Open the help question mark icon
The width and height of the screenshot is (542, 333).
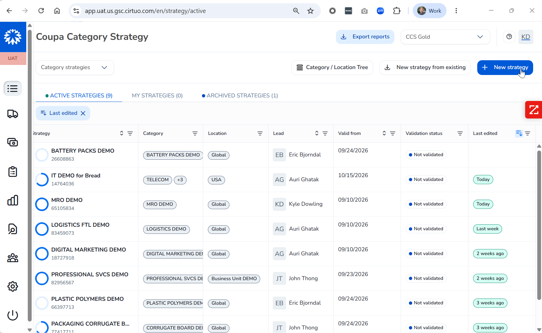(x=509, y=37)
